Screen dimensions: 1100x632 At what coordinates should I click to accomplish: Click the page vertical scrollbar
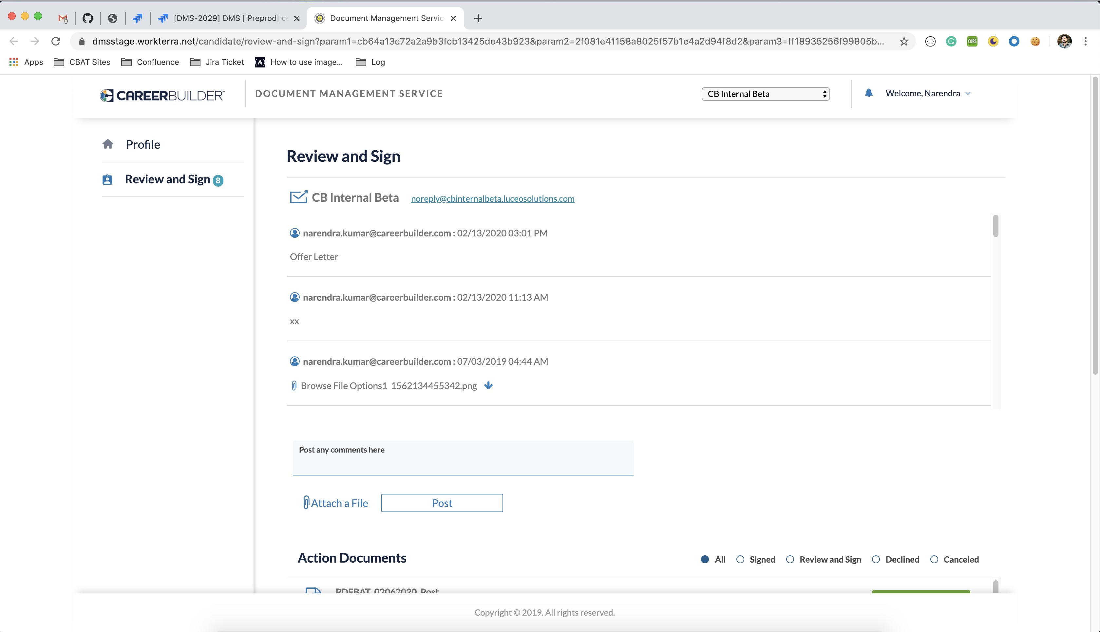(x=1095, y=226)
